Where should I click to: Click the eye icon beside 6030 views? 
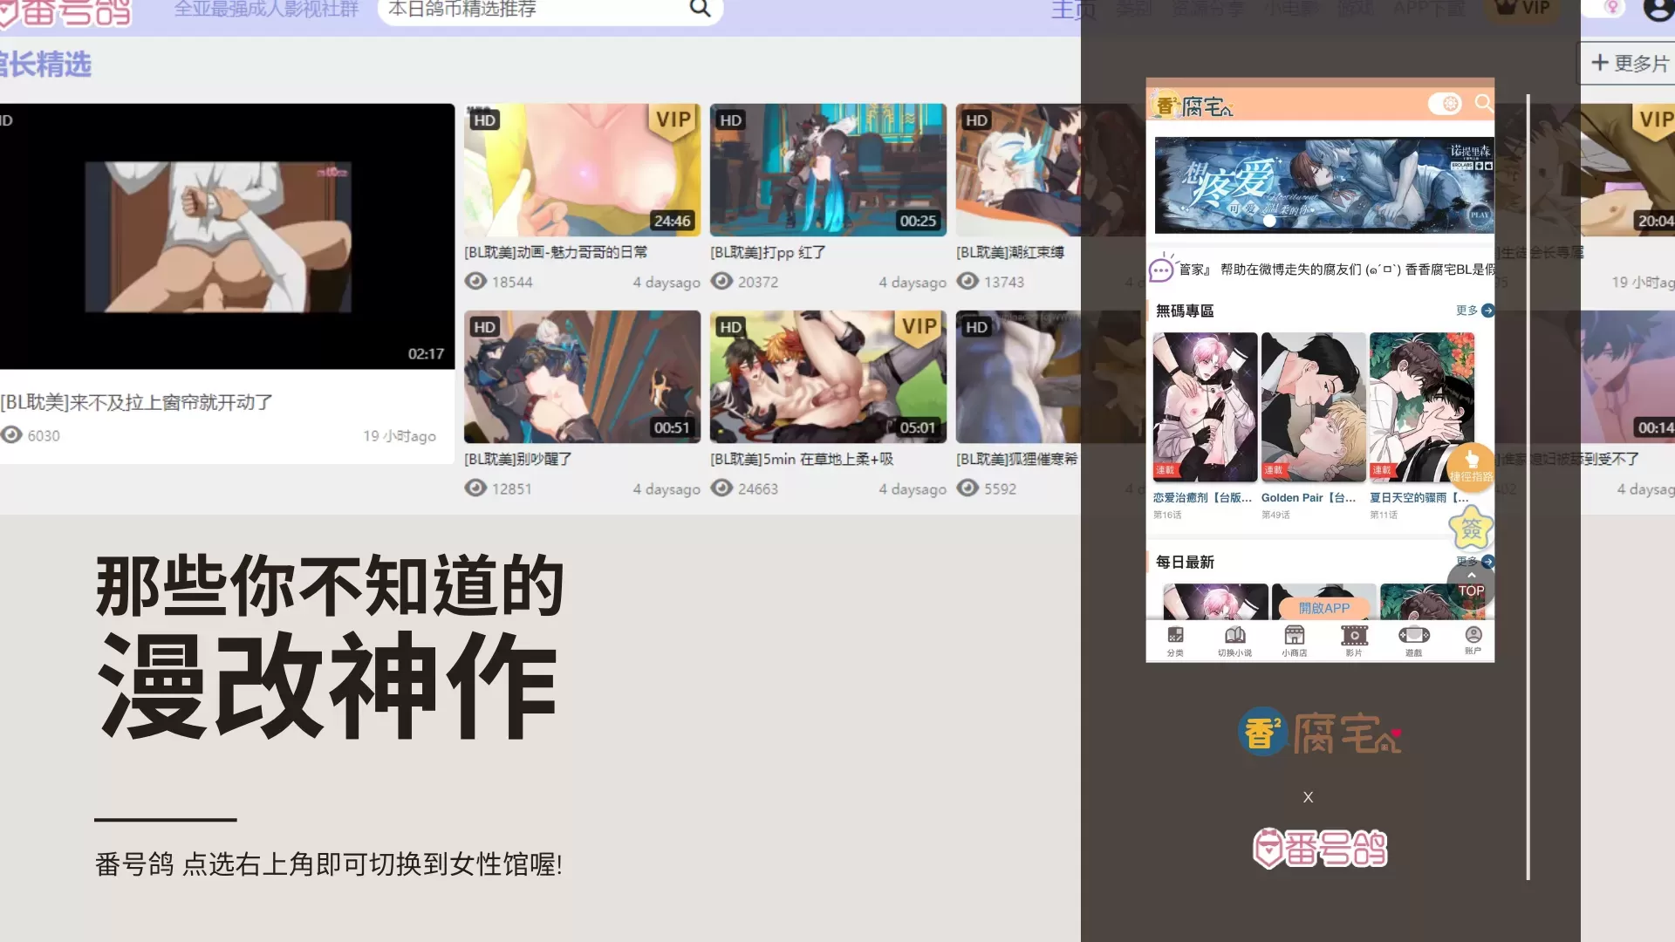click(x=11, y=435)
